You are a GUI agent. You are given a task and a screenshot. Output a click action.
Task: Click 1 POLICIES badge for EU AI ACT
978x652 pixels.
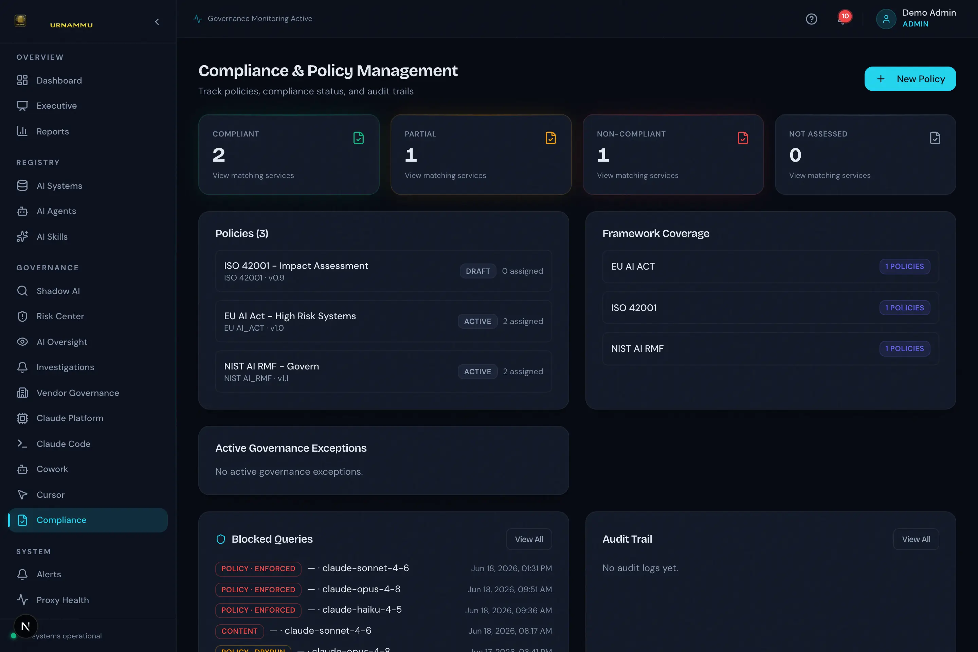[904, 267]
